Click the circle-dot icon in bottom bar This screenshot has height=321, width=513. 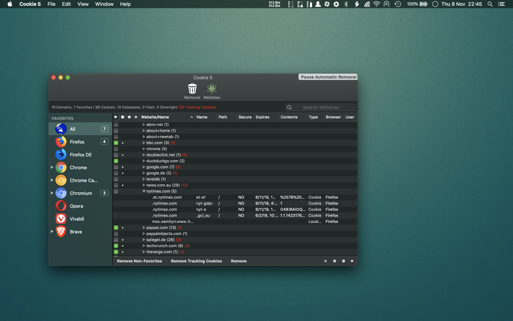pos(343,261)
